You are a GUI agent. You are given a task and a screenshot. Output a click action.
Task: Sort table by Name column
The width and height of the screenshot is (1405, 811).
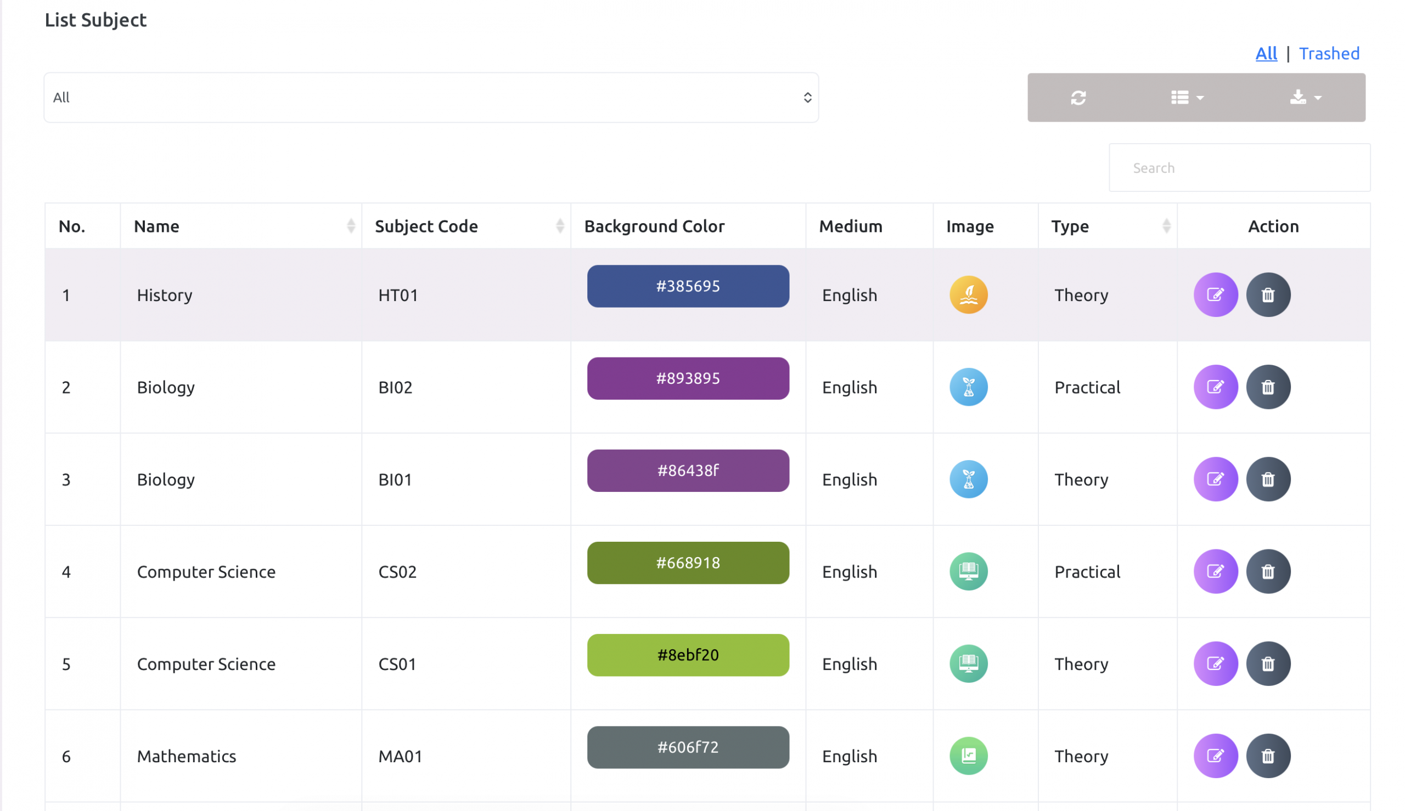click(x=351, y=226)
